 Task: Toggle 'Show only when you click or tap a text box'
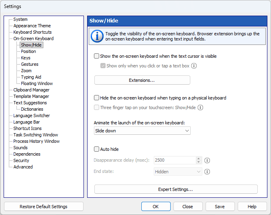pyautogui.click(x=103, y=66)
